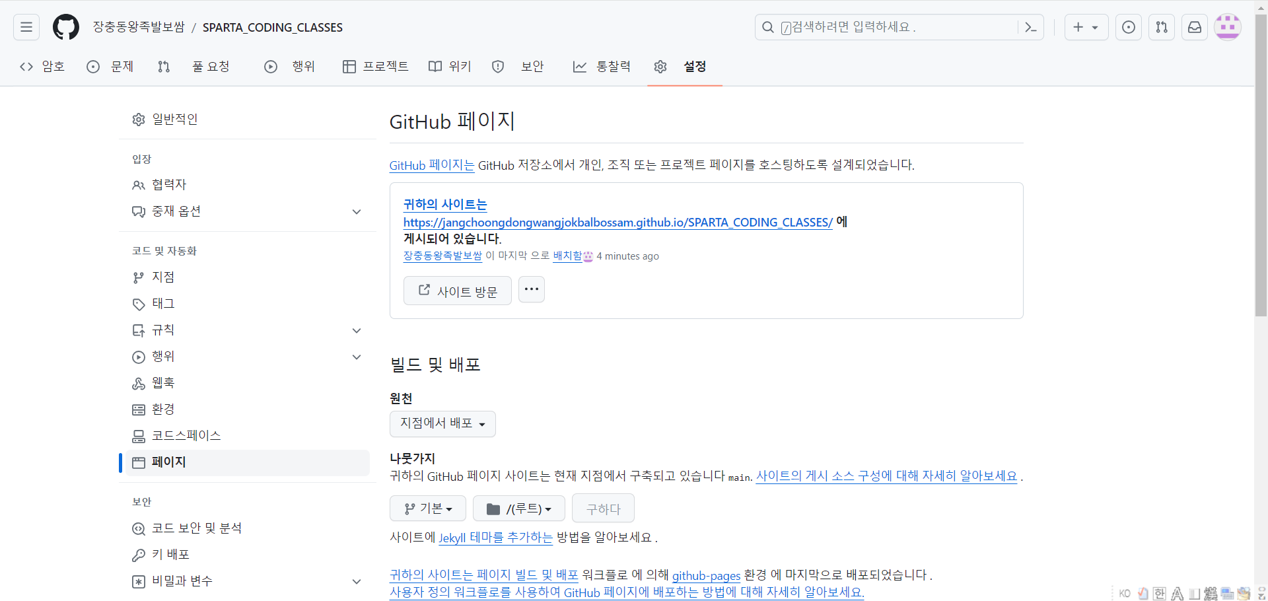Go to the GitHub homepage logo
The height and width of the screenshot is (601, 1268).
[x=66, y=27]
